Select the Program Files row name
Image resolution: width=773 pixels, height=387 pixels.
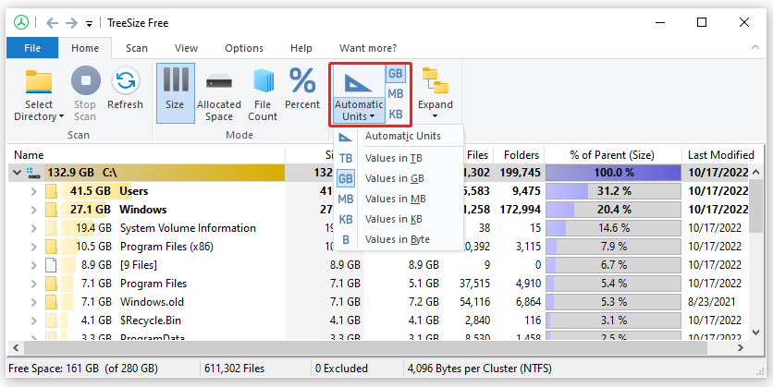pos(153,284)
